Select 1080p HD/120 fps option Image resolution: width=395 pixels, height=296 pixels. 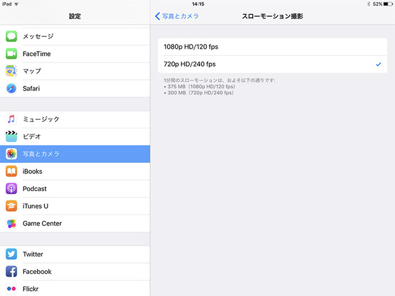point(272,47)
